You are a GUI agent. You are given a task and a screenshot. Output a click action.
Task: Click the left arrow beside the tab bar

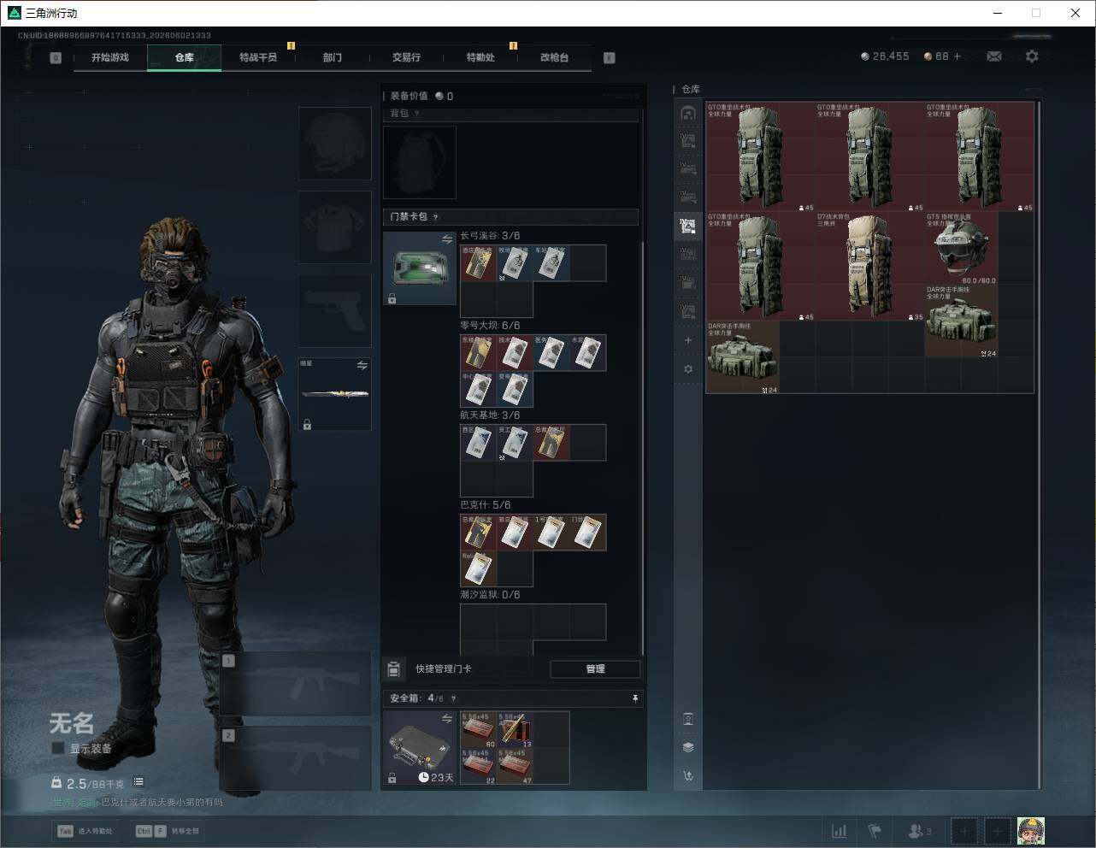[56, 58]
